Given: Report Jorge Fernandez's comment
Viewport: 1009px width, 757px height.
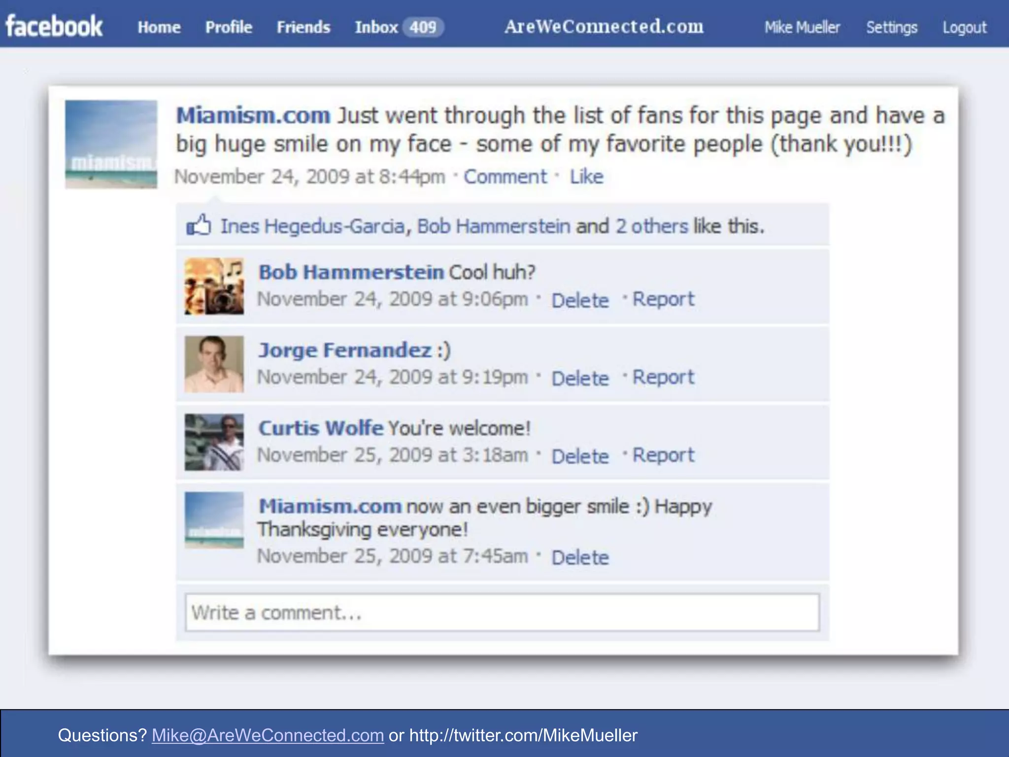Looking at the screenshot, I should click(x=663, y=378).
